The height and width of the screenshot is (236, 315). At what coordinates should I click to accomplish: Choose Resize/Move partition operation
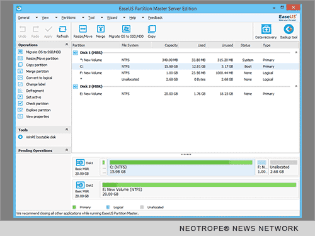tap(42, 59)
